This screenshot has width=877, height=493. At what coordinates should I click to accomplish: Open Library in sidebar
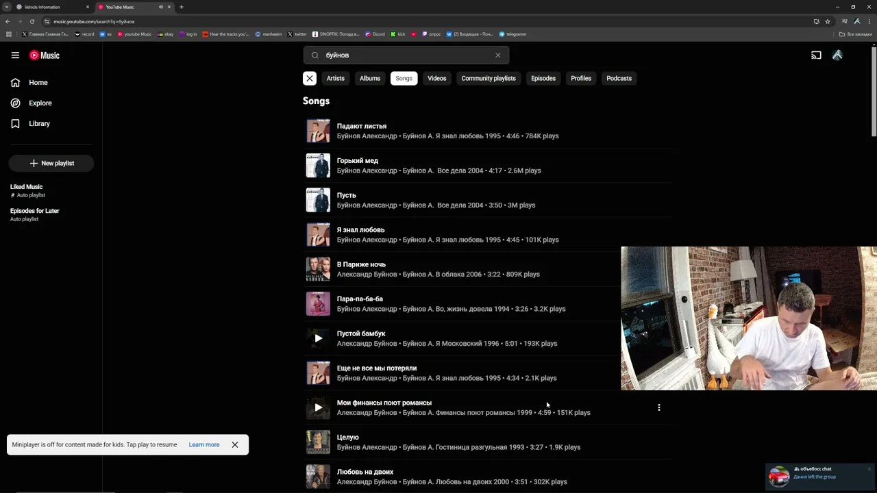click(x=30, y=123)
